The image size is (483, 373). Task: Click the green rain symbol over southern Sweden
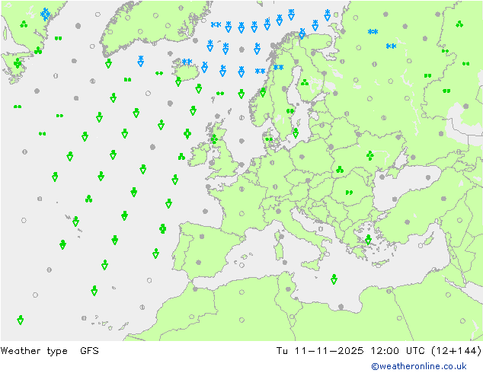[289, 111]
